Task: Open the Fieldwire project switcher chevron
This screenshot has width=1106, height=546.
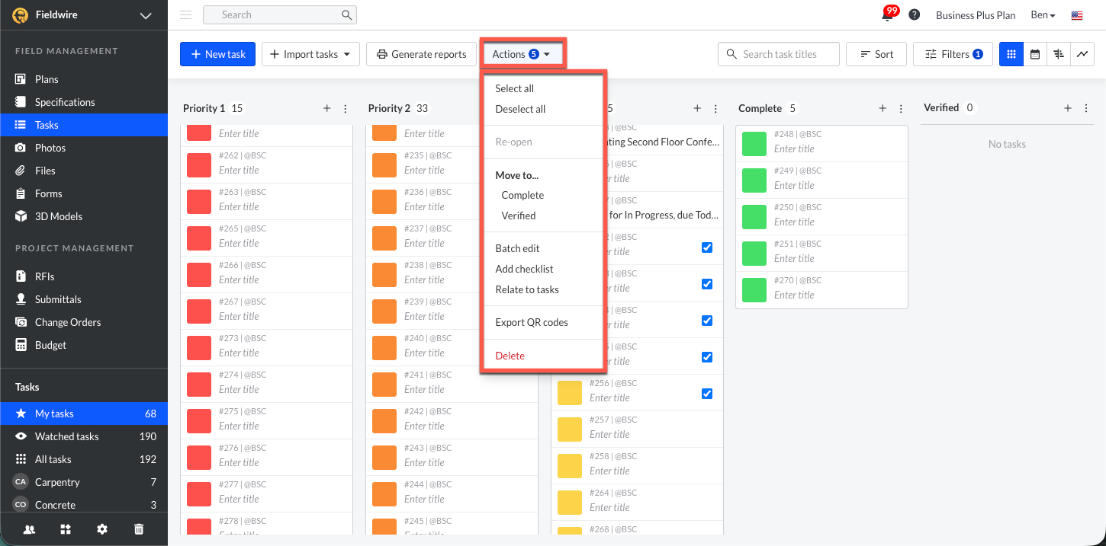Action: pyautogui.click(x=146, y=15)
